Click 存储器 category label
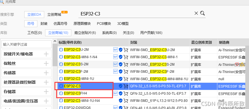Viewport: 249px width, 109px height. click(10, 92)
